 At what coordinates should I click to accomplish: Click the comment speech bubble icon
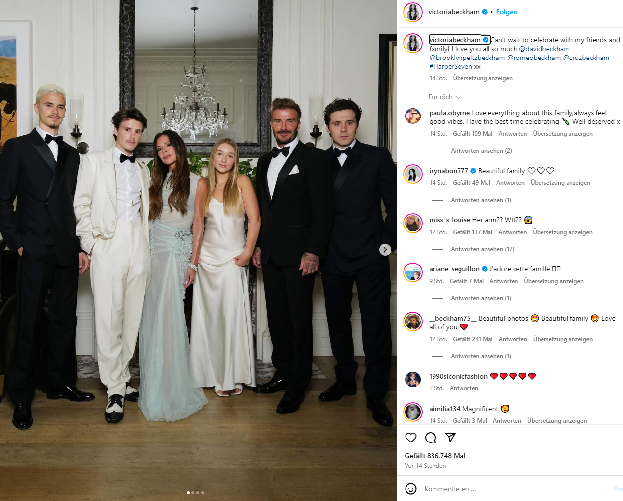[431, 438]
